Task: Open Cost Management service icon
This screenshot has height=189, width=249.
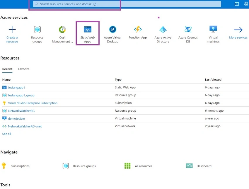Action: click(62, 29)
